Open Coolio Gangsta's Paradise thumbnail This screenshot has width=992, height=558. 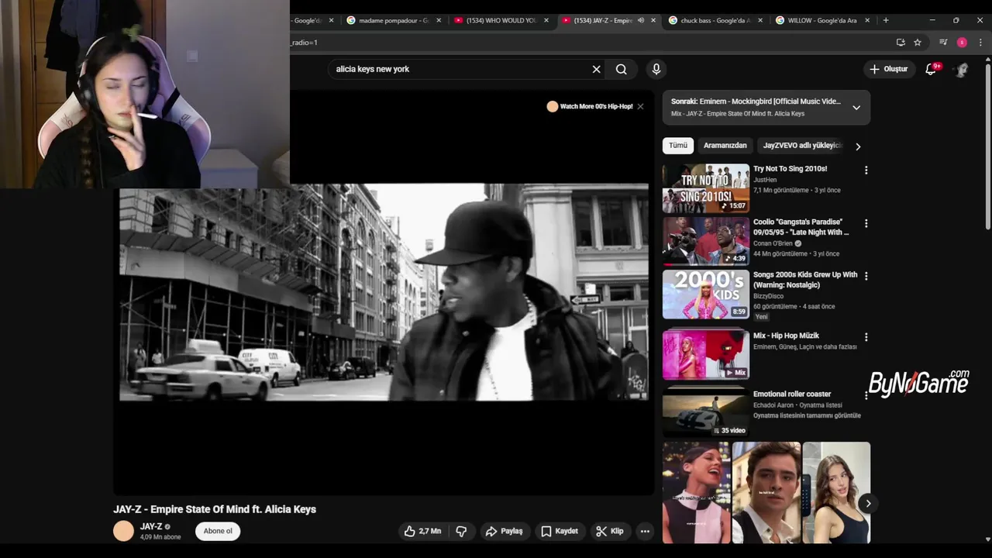click(706, 241)
